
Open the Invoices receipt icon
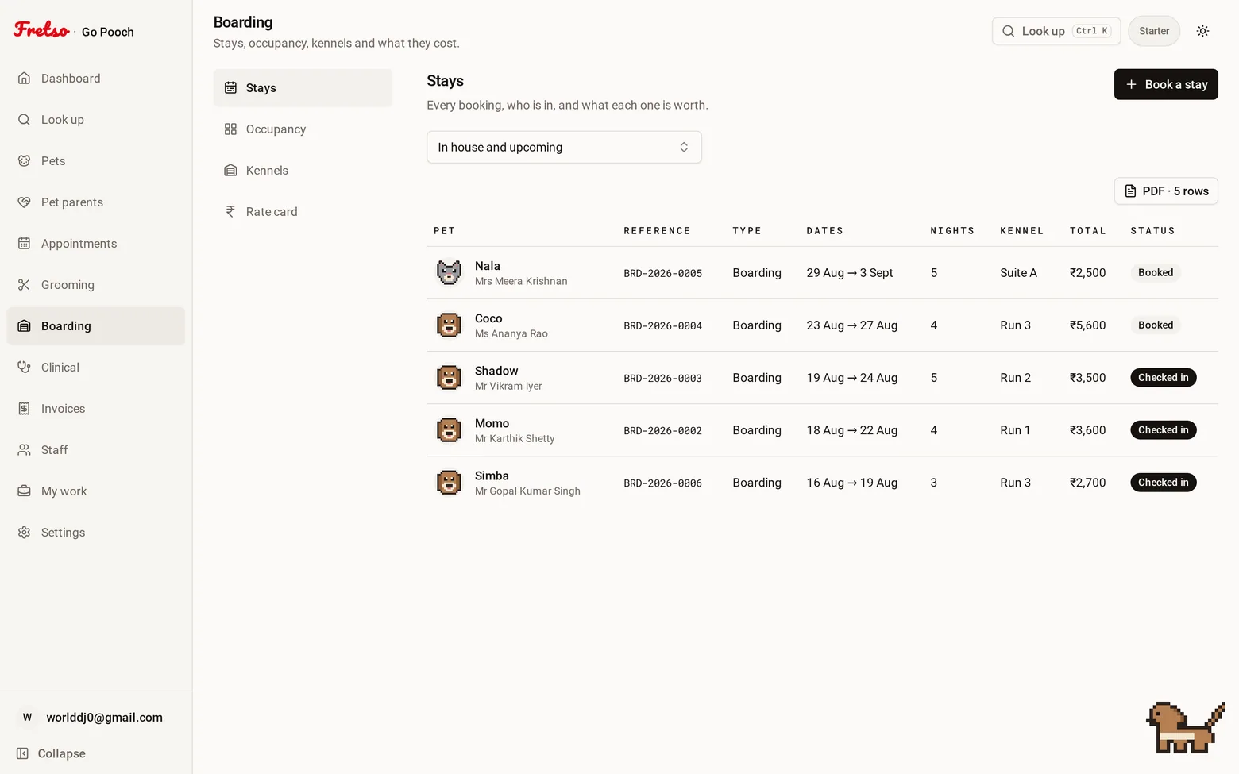[25, 408]
